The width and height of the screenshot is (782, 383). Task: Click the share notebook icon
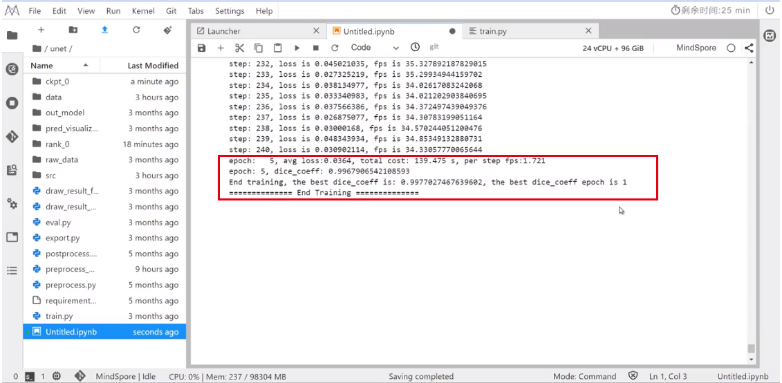click(x=749, y=48)
